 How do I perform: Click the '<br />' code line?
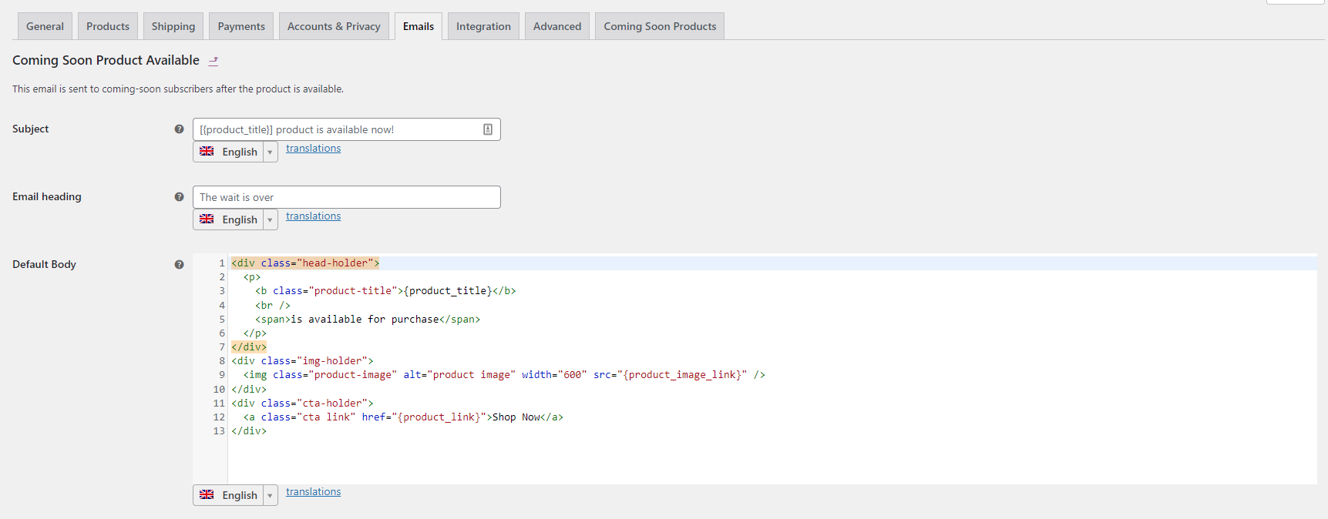click(x=273, y=306)
